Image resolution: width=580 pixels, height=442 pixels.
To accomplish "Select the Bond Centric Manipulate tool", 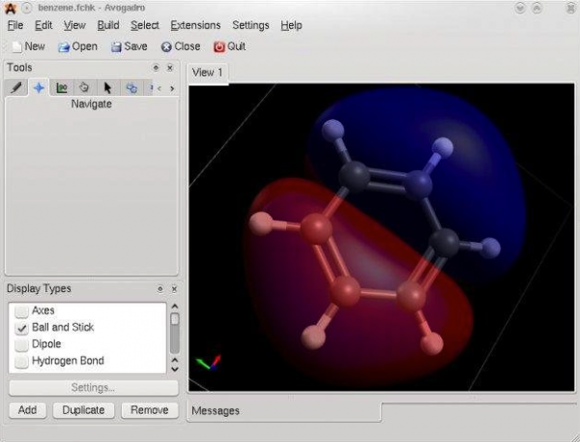I will pyautogui.click(x=62, y=88).
